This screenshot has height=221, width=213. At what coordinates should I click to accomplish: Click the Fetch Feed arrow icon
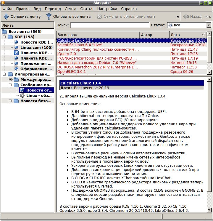pos(6,17)
